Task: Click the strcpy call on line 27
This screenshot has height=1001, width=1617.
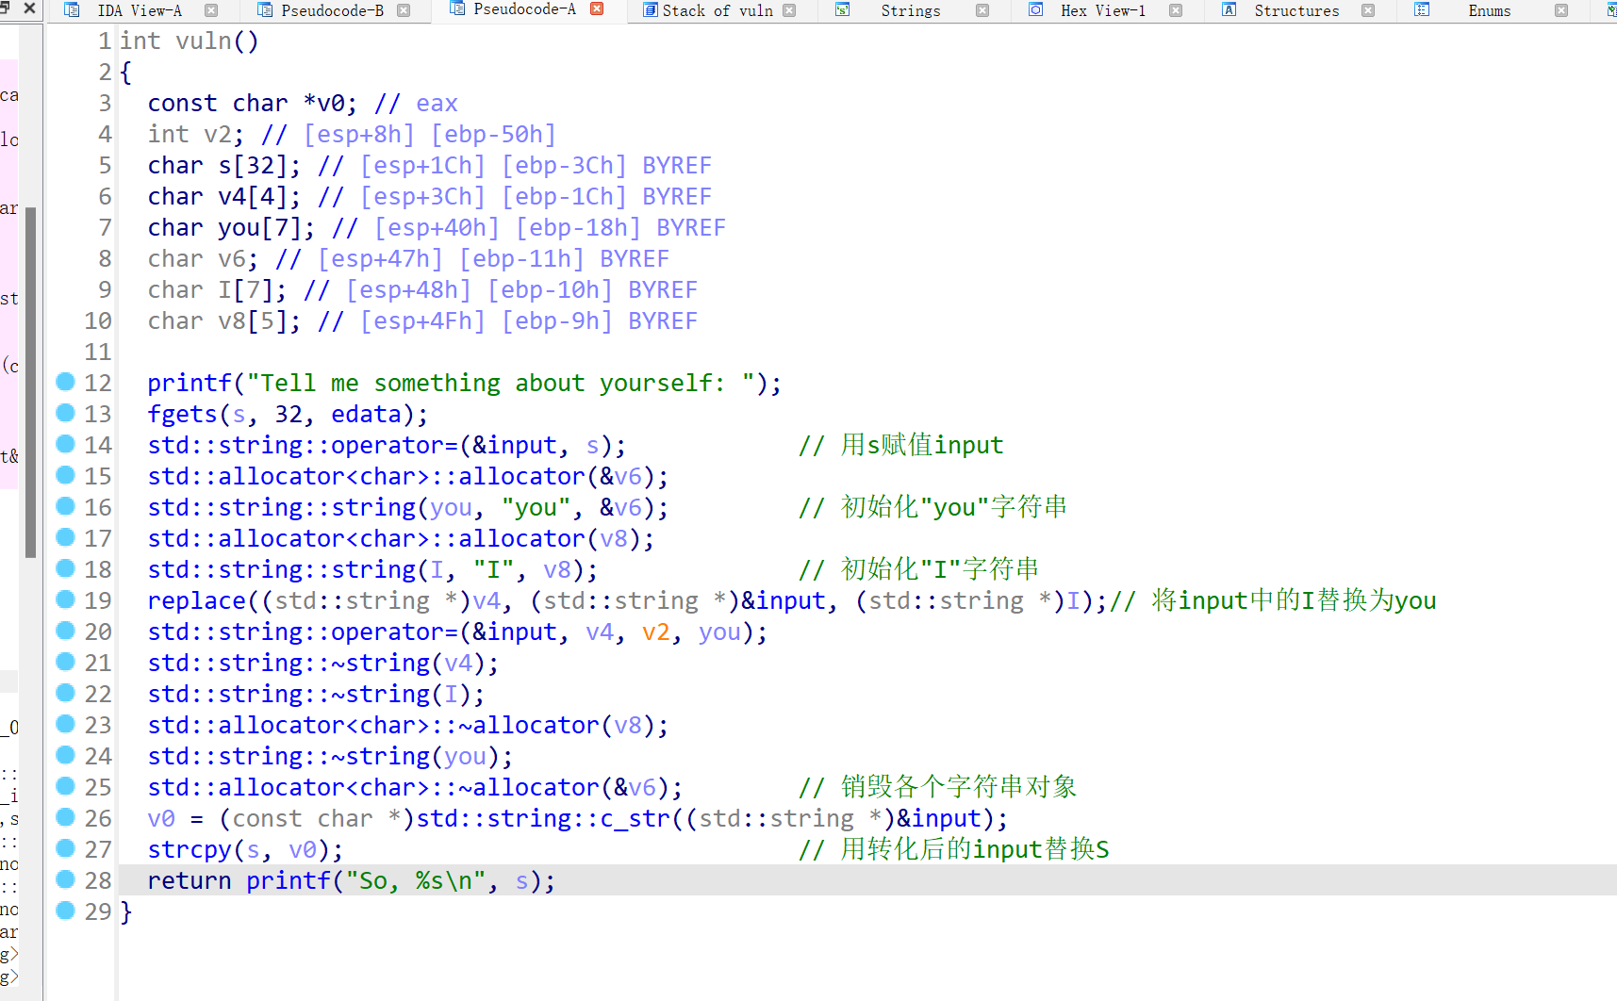Action: pos(190,850)
